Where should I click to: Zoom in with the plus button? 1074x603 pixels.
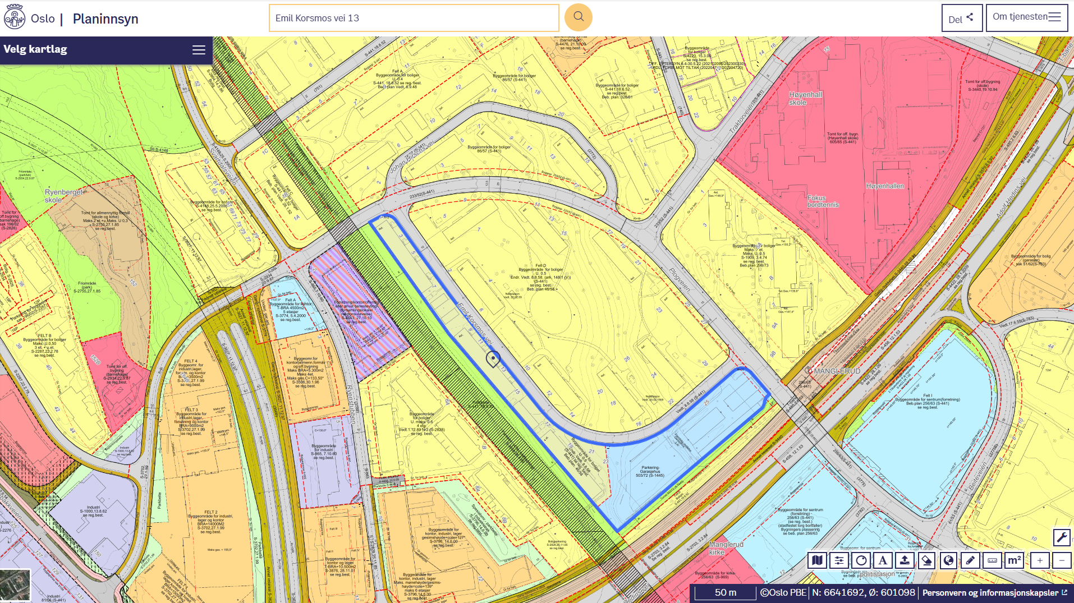(1040, 560)
